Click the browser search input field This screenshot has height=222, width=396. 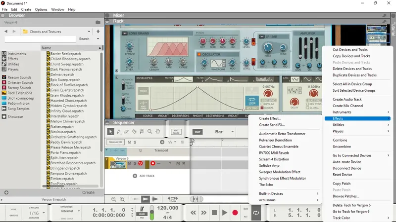[x=40, y=39]
